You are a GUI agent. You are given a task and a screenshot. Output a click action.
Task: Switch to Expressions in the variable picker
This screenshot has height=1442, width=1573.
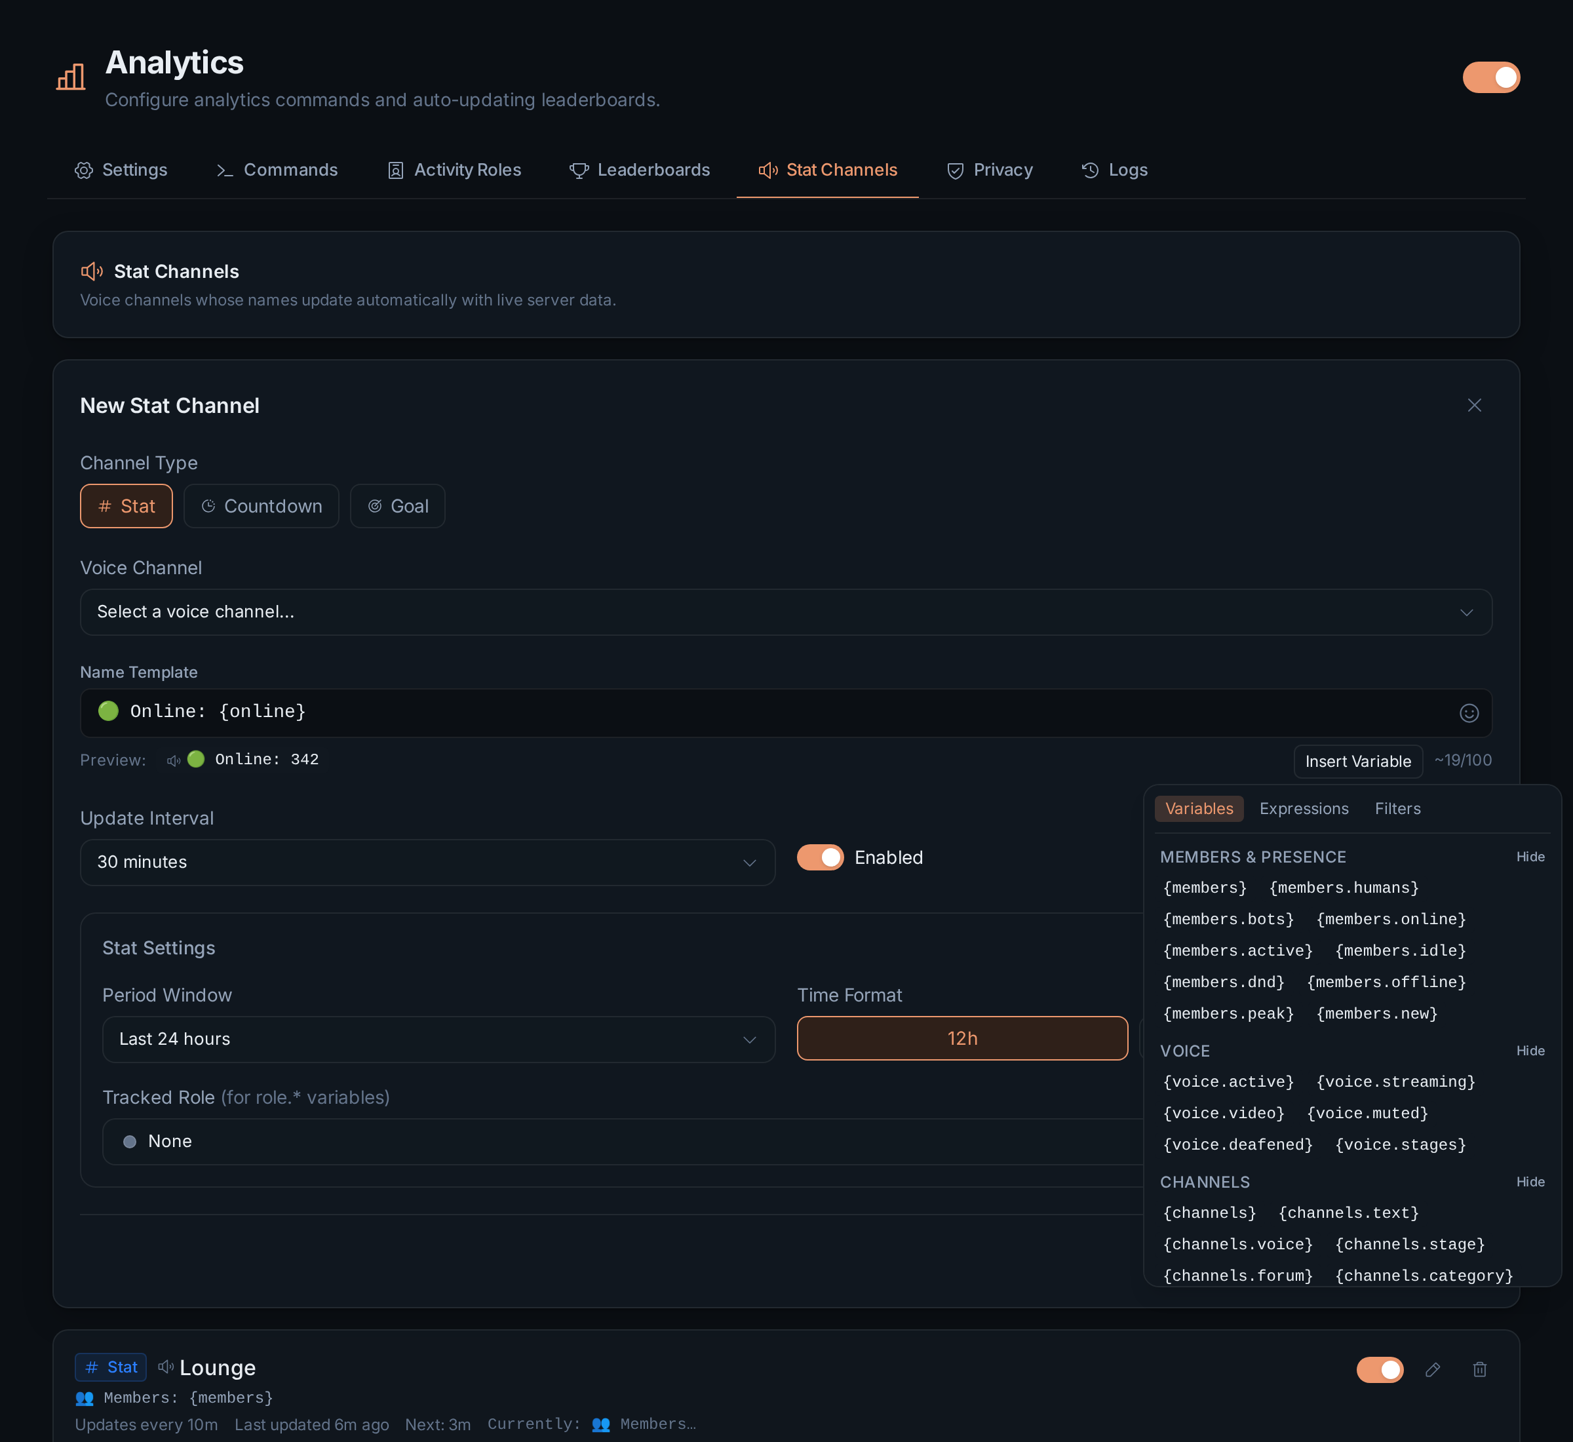(1304, 809)
